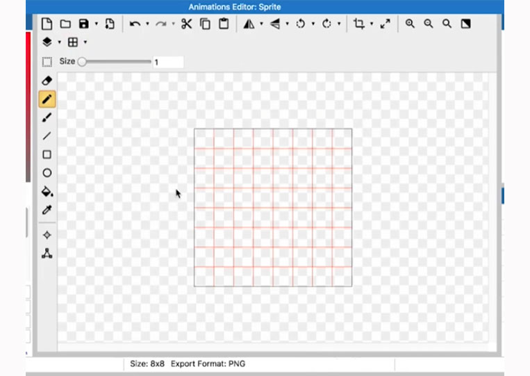Create a new image with New icon
The height and width of the screenshot is (376, 530).
[x=47, y=24]
